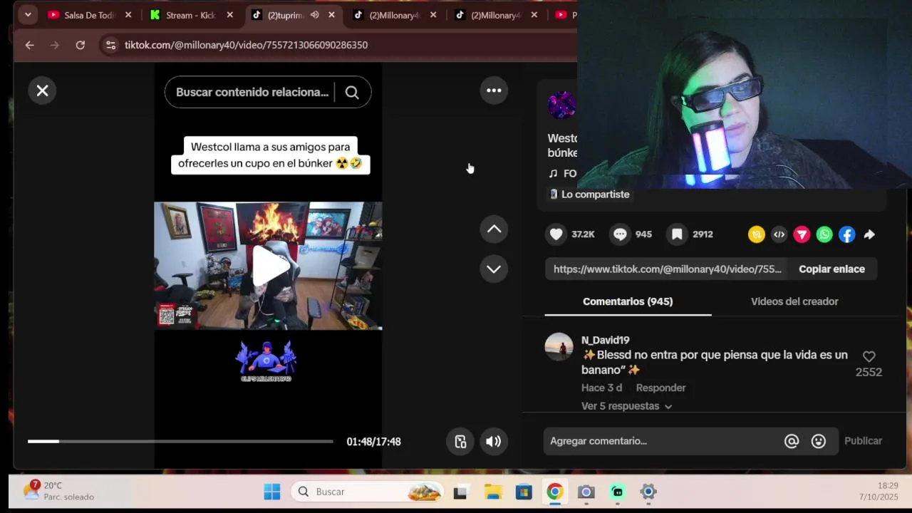Open the Chrome tab search dropdown
The width and height of the screenshot is (912, 513).
click(x=28, y=15)
